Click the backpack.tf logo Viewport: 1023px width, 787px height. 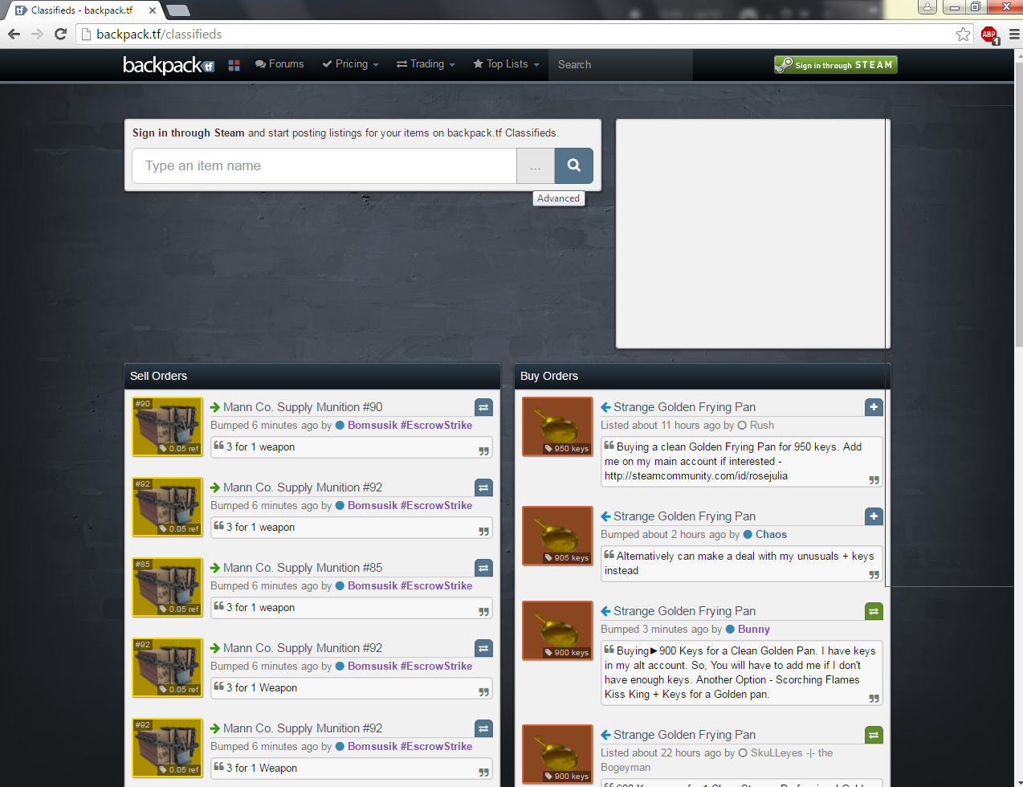(169, 65)
